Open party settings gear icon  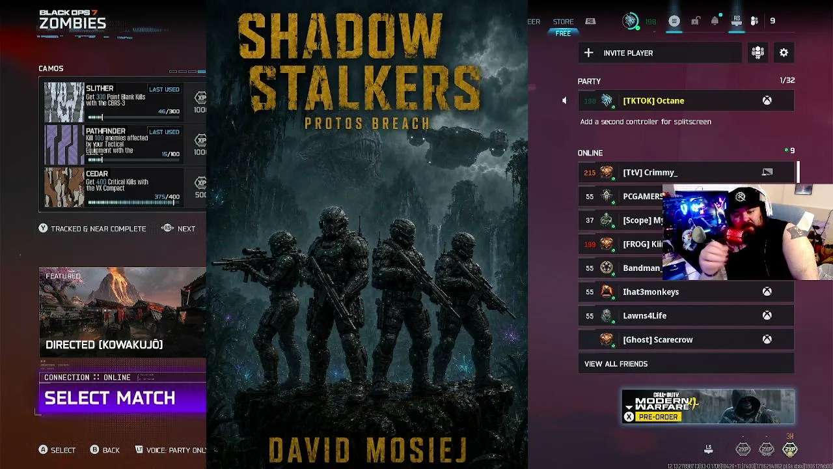click(x=784, y=53)
